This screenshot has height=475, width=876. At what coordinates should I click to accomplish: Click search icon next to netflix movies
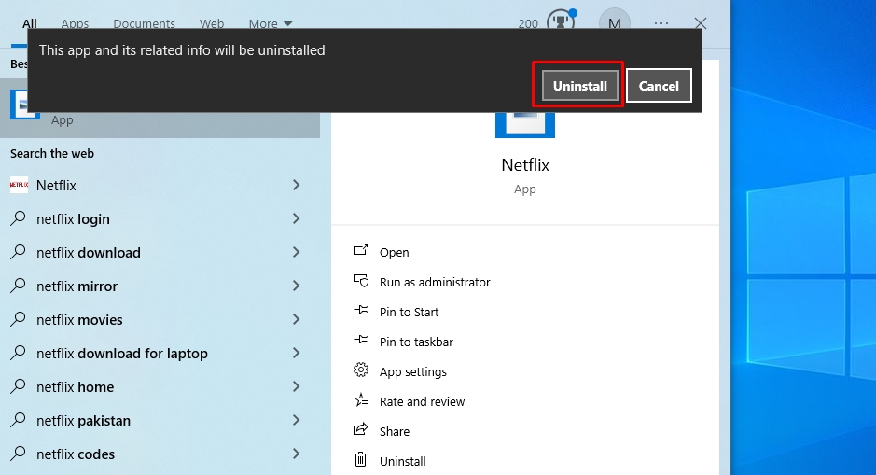point(18,318)
